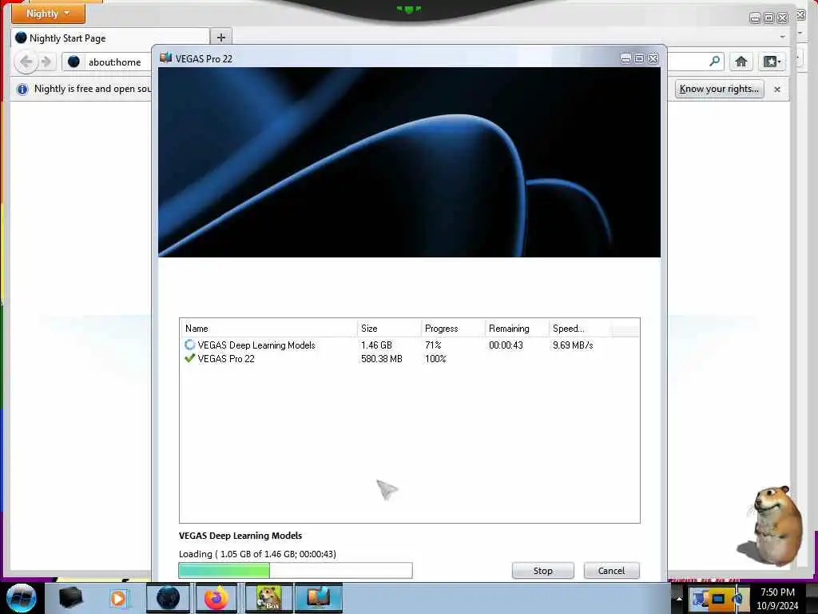Select the VEGAS Pro 22 row in list

click(409, 359)
